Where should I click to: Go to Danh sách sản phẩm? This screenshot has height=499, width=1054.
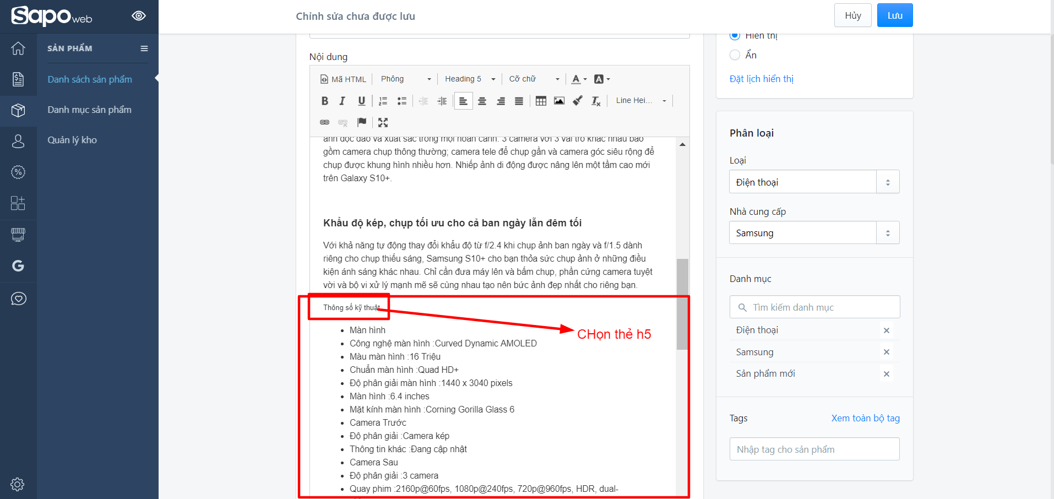pyautogui.click(x=90, y=79)
